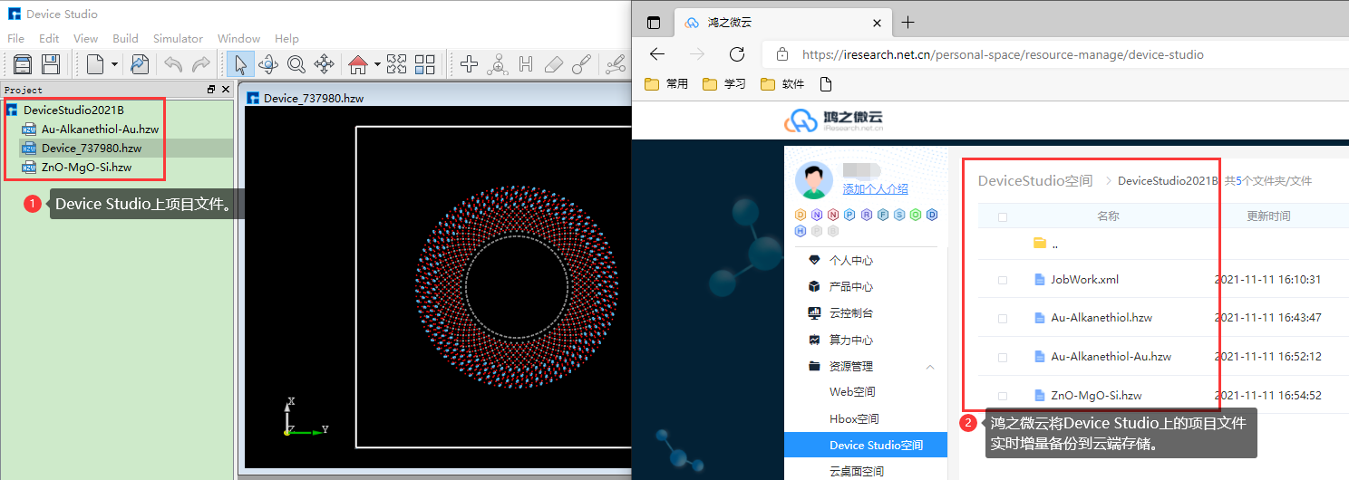The width and height of the screenshot is (1349, 480).
Task: Open the 常用 bookmarks folder
Action: (x=666, y=83)
